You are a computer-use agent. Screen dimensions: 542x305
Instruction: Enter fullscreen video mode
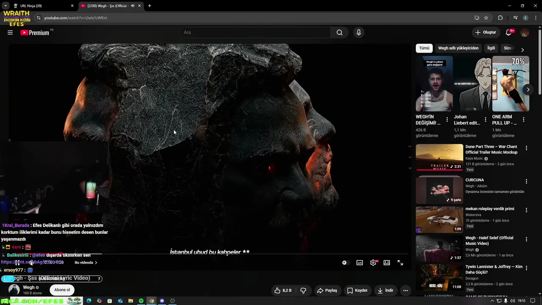point(400,263)
